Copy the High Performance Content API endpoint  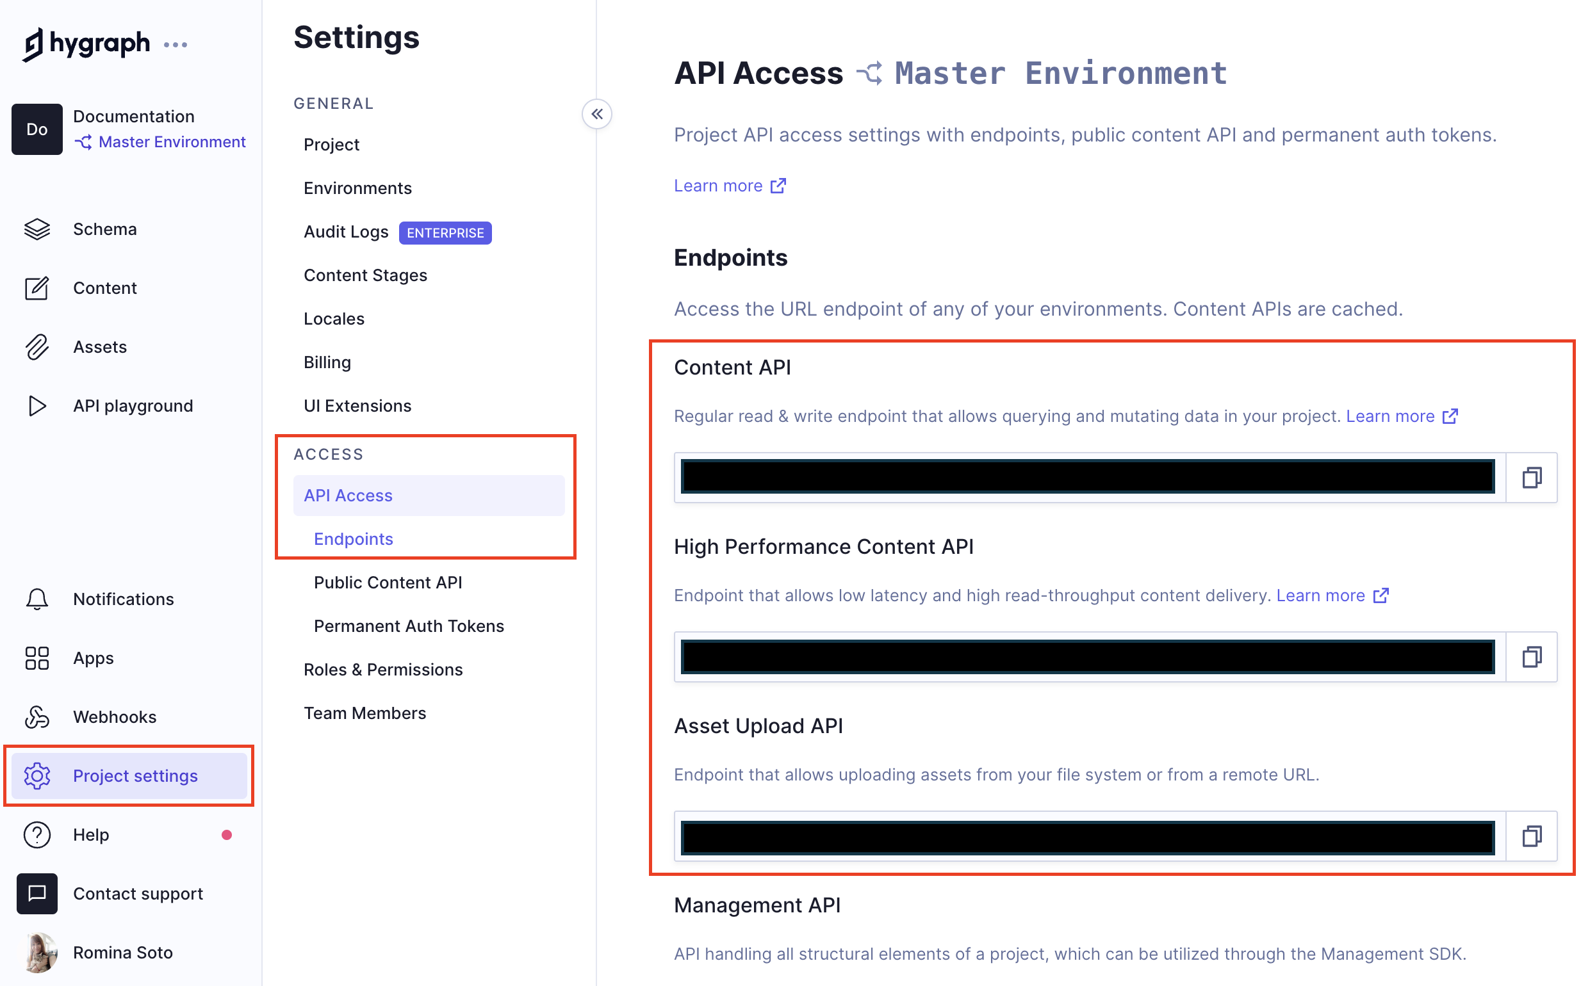1532,656
